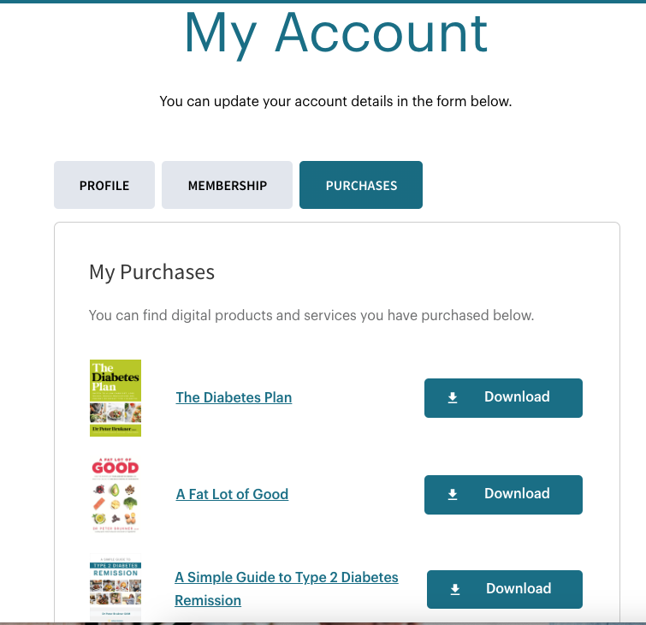Switch to the Profile tab
The image size is (646, 625).
[x=104, y=185]
